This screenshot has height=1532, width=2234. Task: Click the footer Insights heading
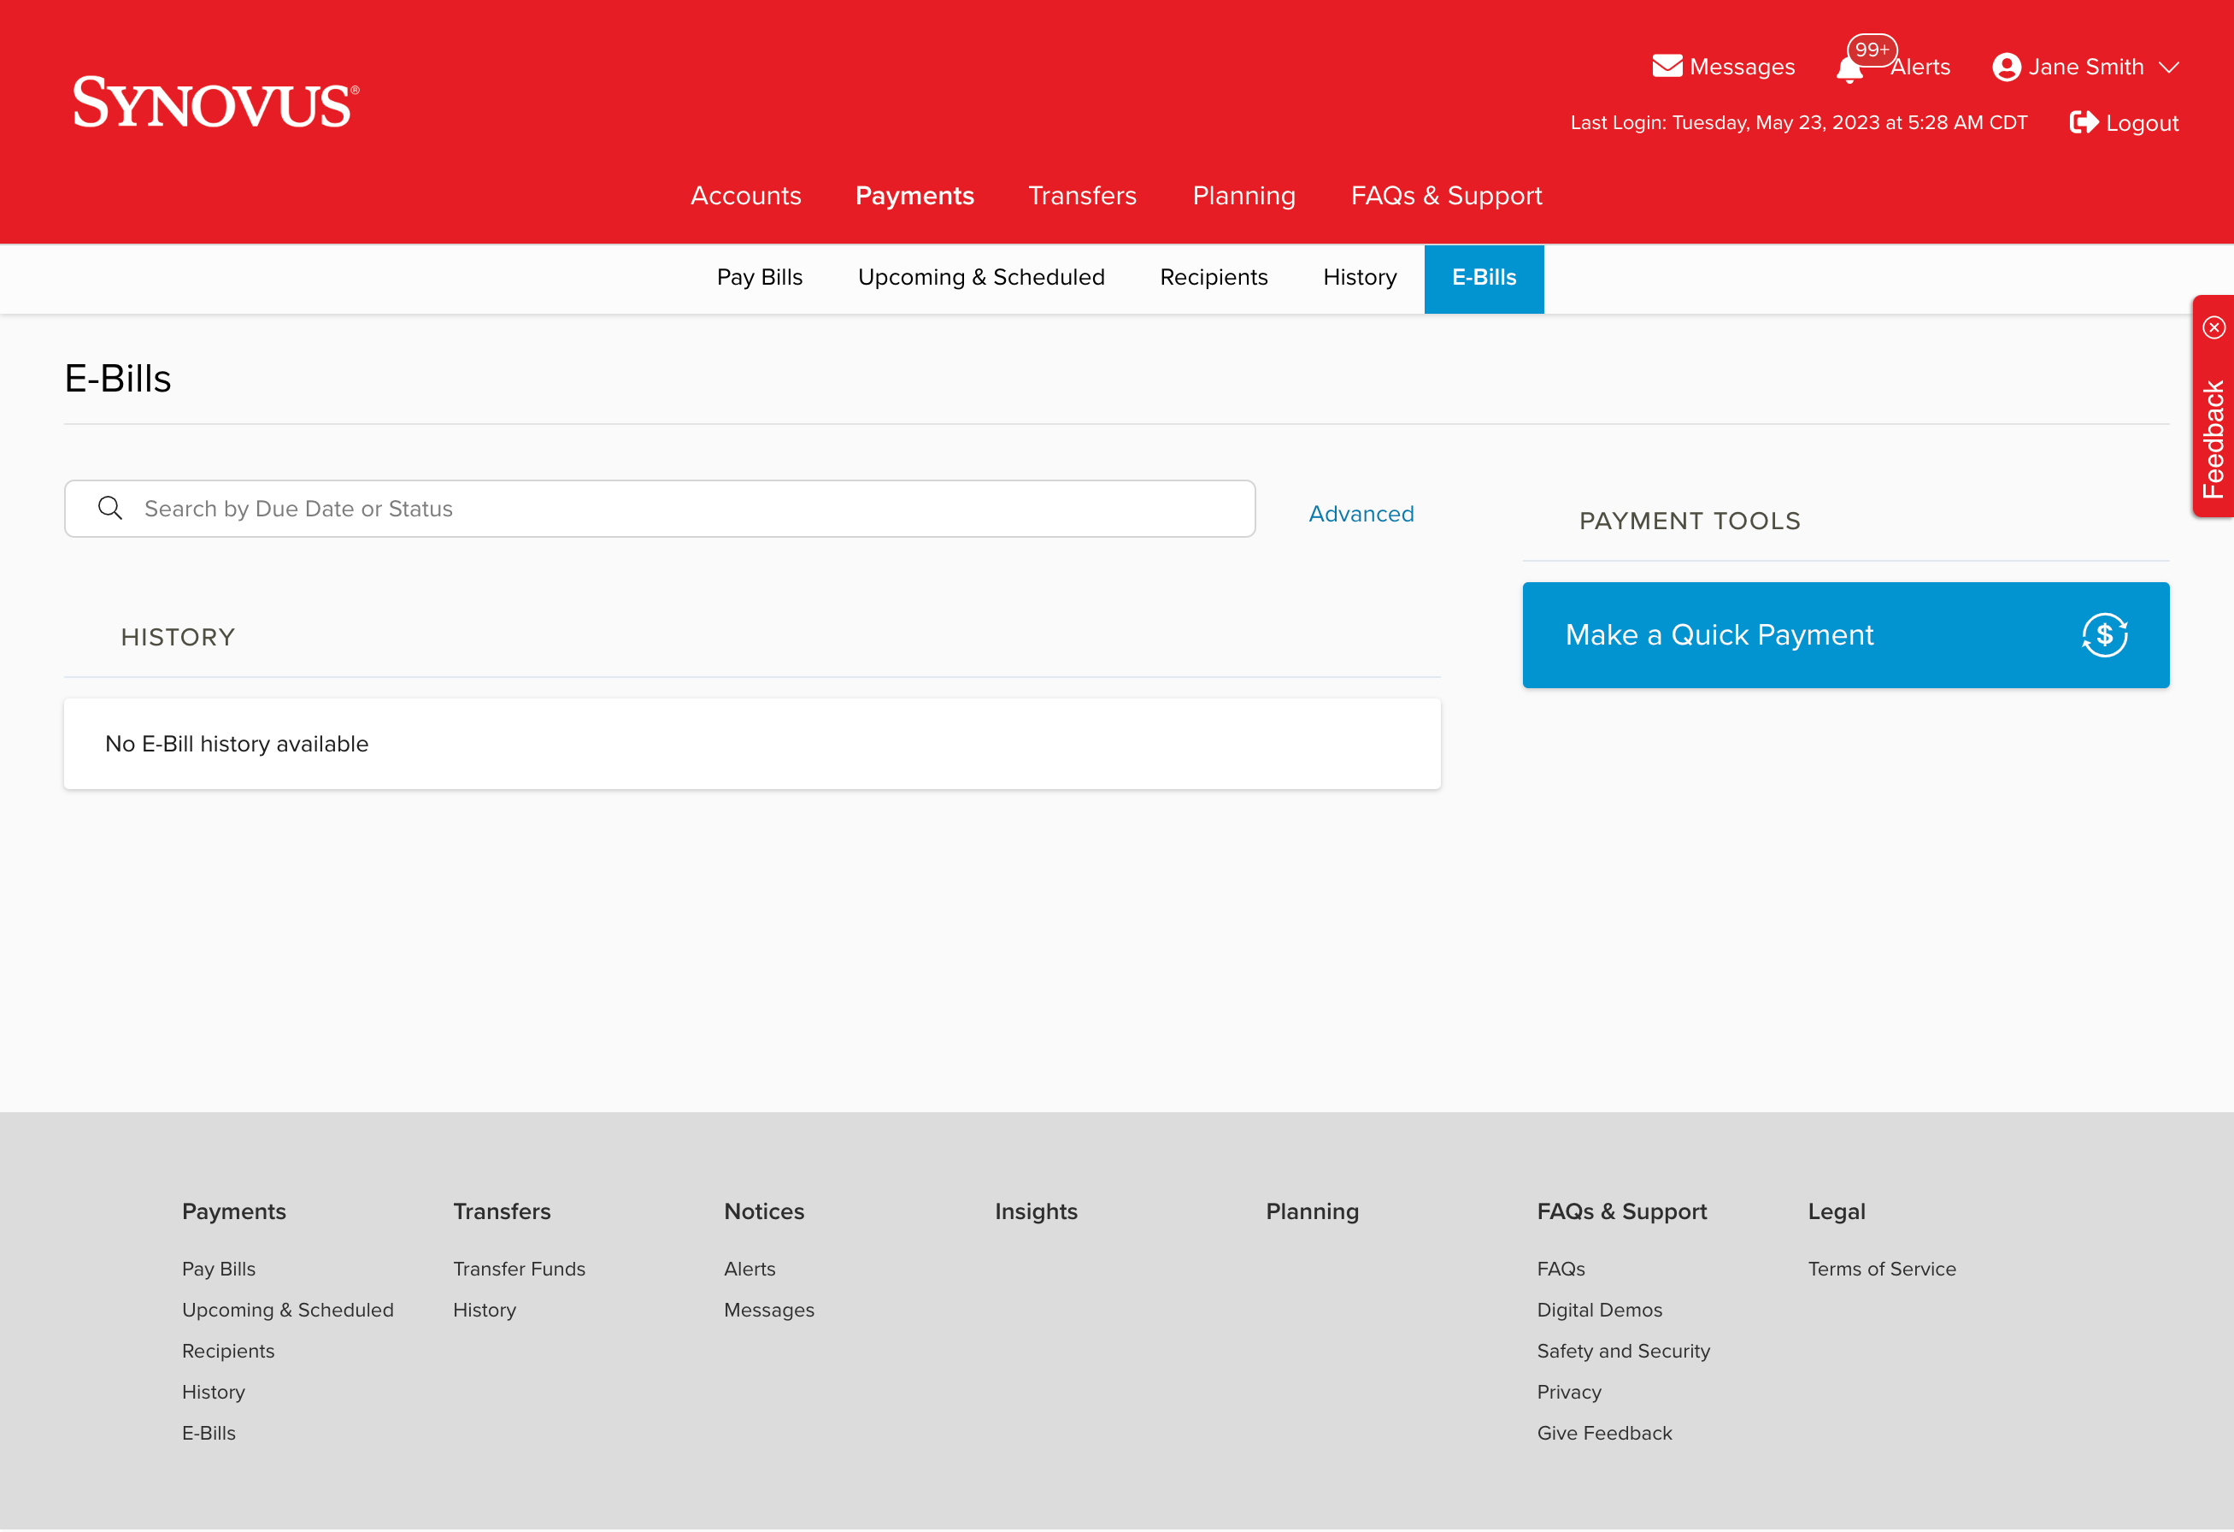click(x=1035, y=1211)
